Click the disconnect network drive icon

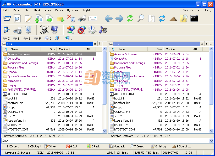click(x=81, y=30)
